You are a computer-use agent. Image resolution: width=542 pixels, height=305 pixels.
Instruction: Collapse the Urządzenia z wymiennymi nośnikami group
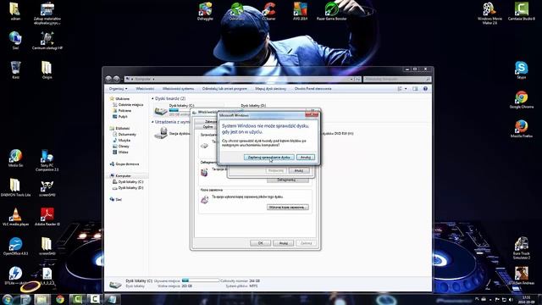[x=152, y=122]
